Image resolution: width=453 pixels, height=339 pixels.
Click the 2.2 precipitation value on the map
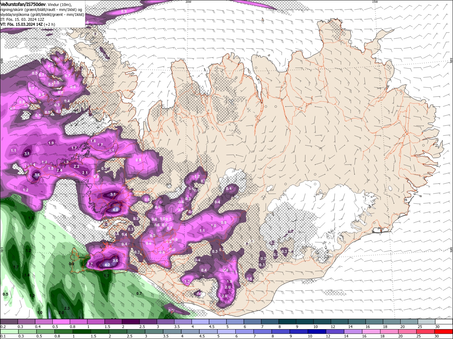click(76, 166)
